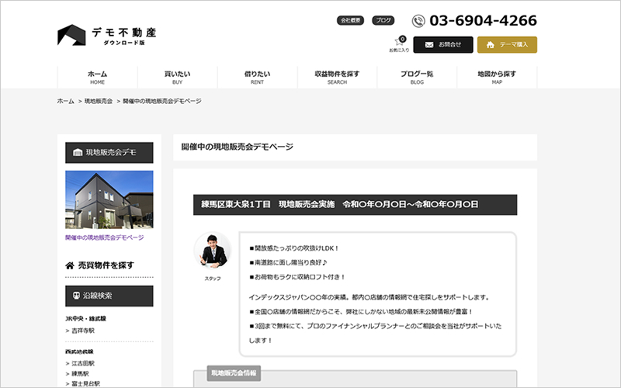Screen dimensions: 621x388
Task: Select the 買いたい BUY menu item
Action: (177, 77)
